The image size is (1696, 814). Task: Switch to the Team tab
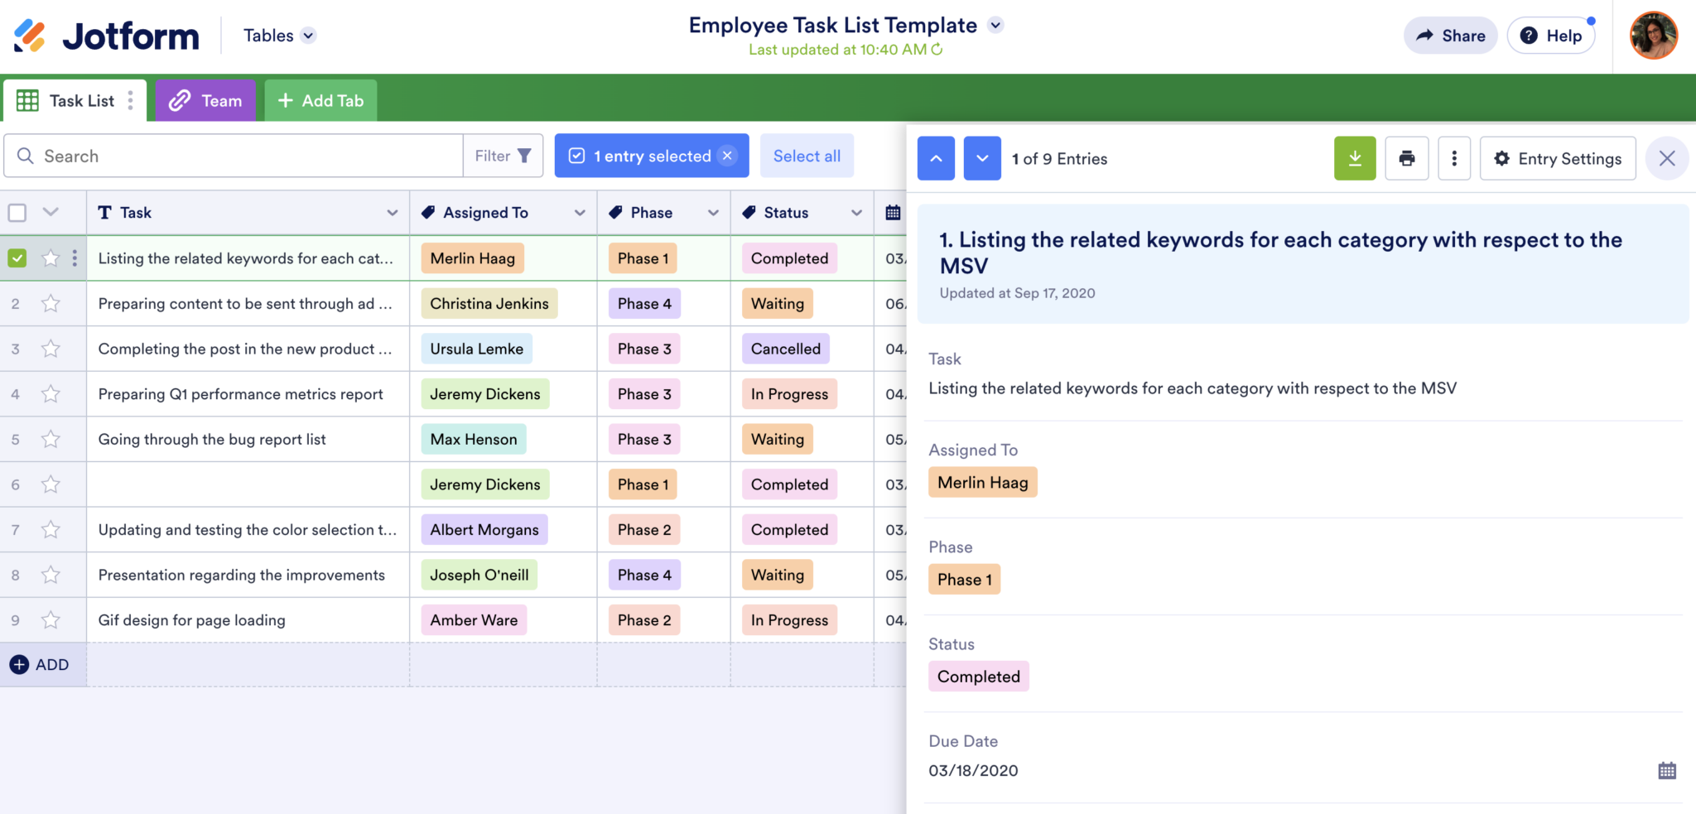pyautogui.click(x=205, y=100)
